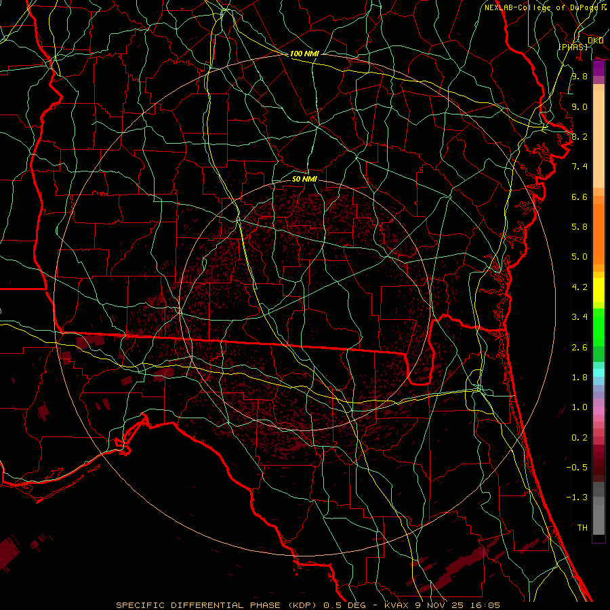This screenshot has height=610, width=610.
Task: Click the cyan color band near 1.8
Action: (598, 372)
